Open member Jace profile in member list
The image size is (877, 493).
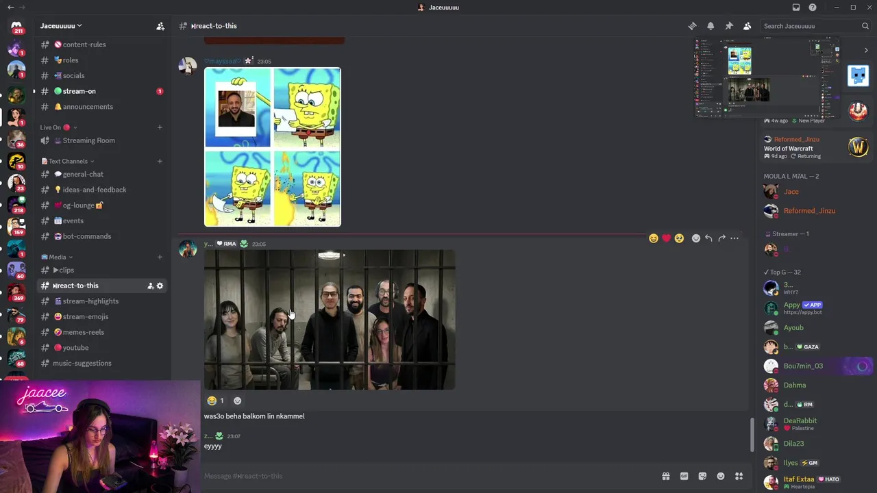[817, 192]
